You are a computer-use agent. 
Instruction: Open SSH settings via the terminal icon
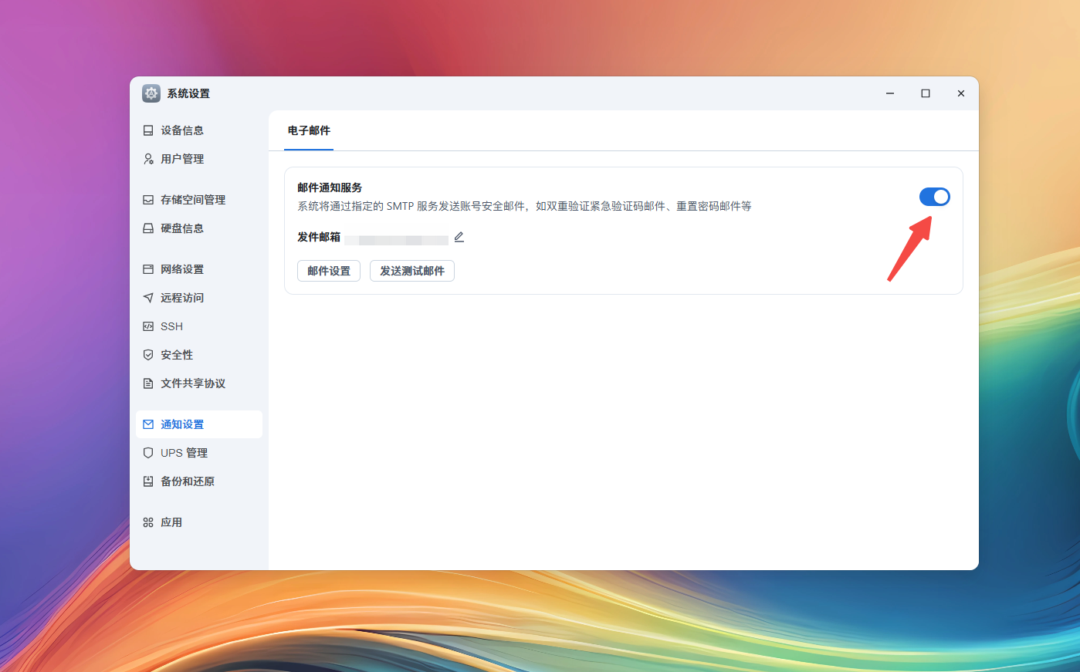[148, 326]
